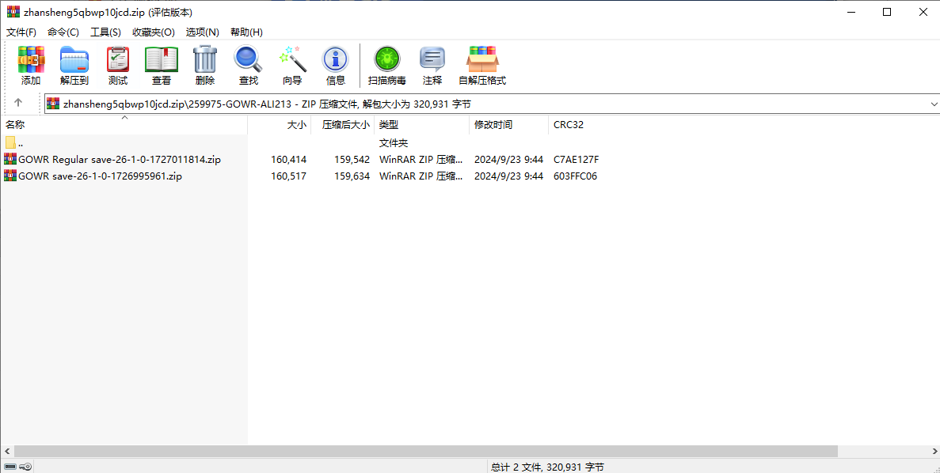Open the 注释 (Comment) icon

click(432, 60)
